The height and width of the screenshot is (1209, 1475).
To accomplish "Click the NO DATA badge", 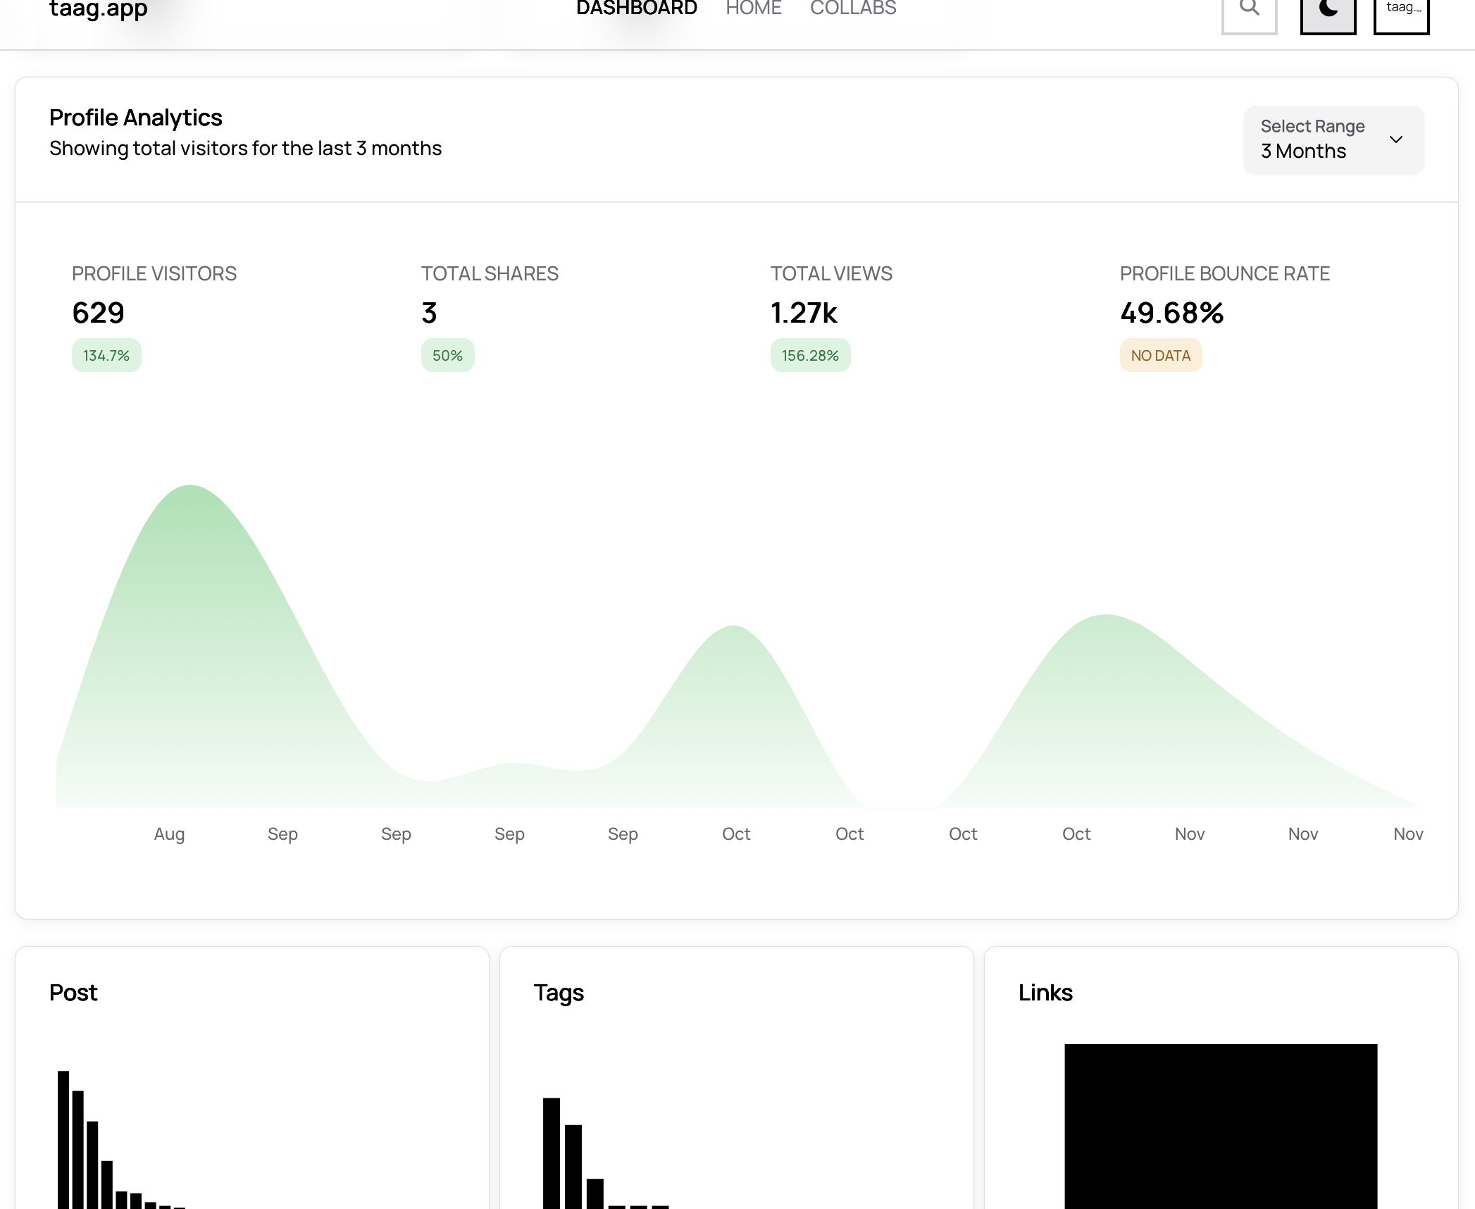I will (1159, 355).
